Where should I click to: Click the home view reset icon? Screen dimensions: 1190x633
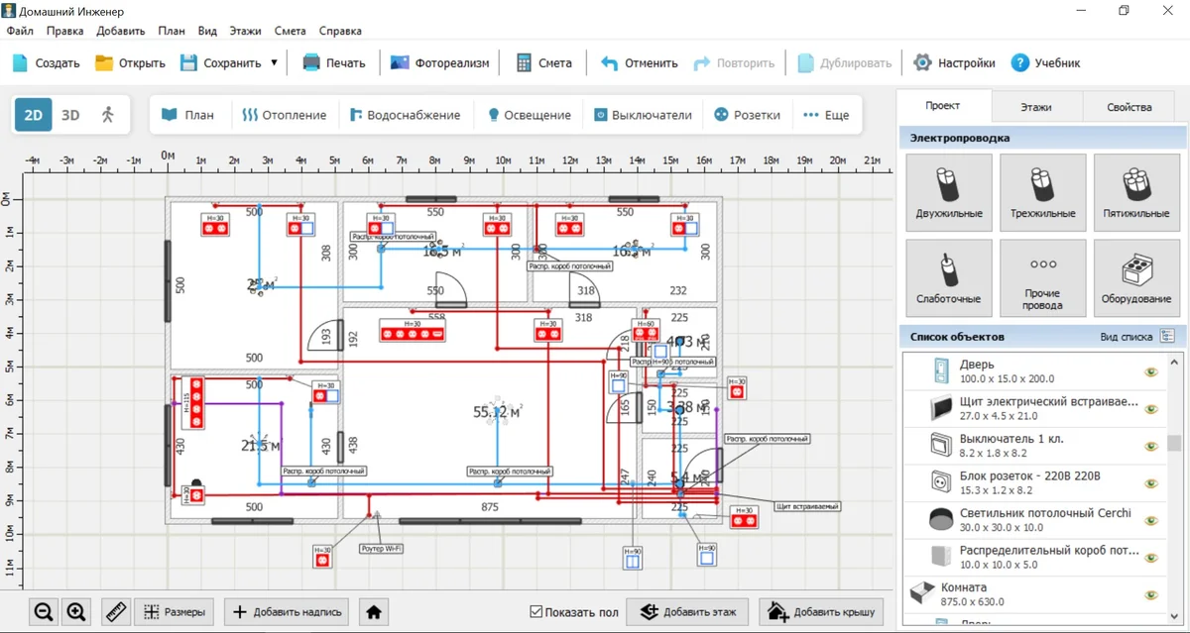[374, 612]
